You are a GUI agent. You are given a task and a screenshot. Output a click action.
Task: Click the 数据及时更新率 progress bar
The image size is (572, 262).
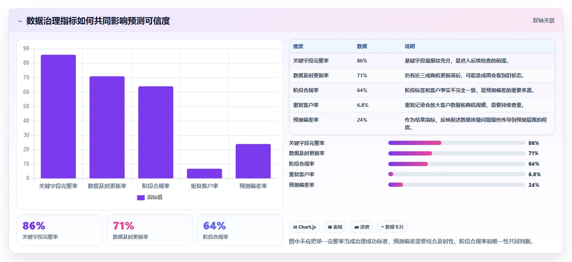[x=457, y=153]
